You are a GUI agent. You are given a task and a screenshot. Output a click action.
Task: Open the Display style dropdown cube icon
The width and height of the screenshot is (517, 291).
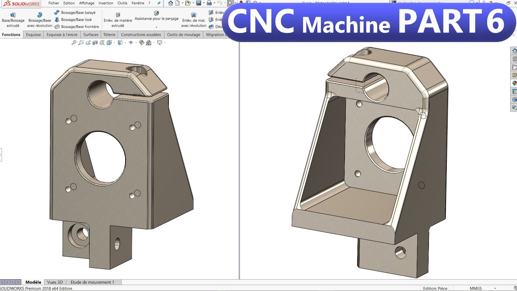120,42
